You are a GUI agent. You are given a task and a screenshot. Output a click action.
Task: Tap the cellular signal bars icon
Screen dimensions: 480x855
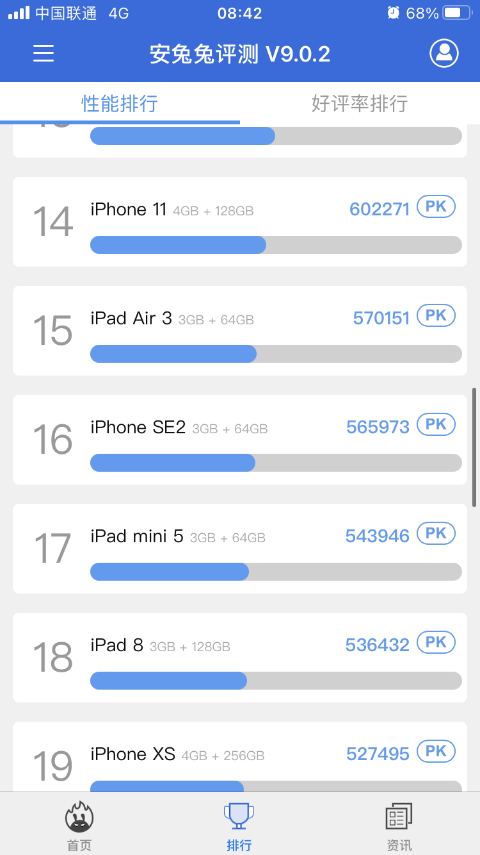[x=19, y=13]
